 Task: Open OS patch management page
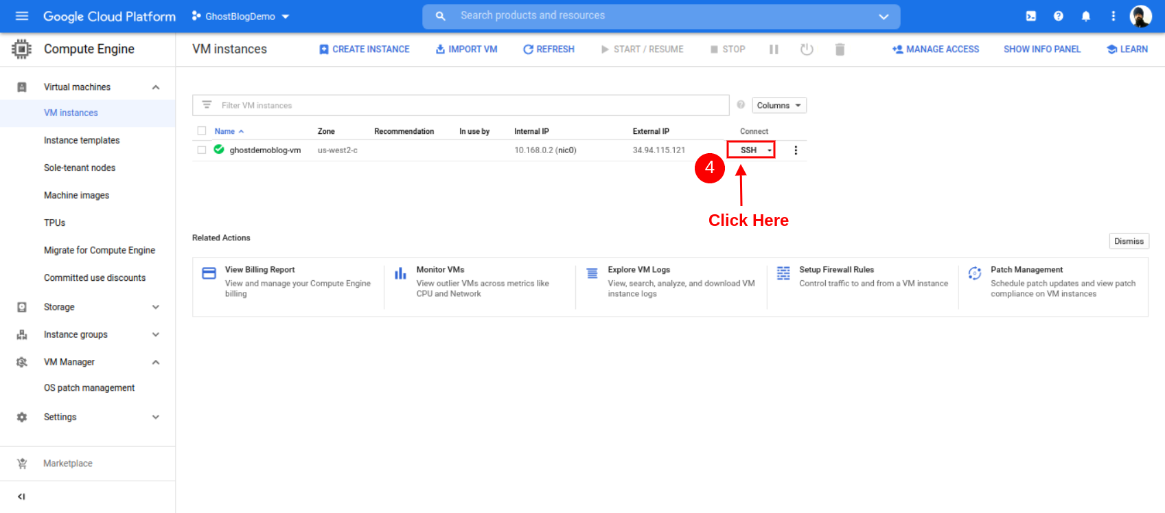pos(89,388)
